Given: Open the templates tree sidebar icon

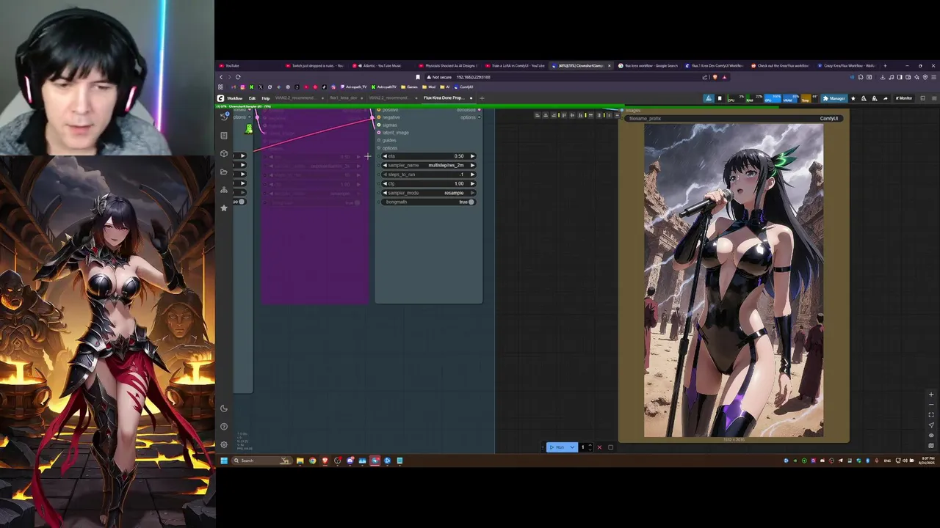Looking at the screenshot, I should (224, 190).
